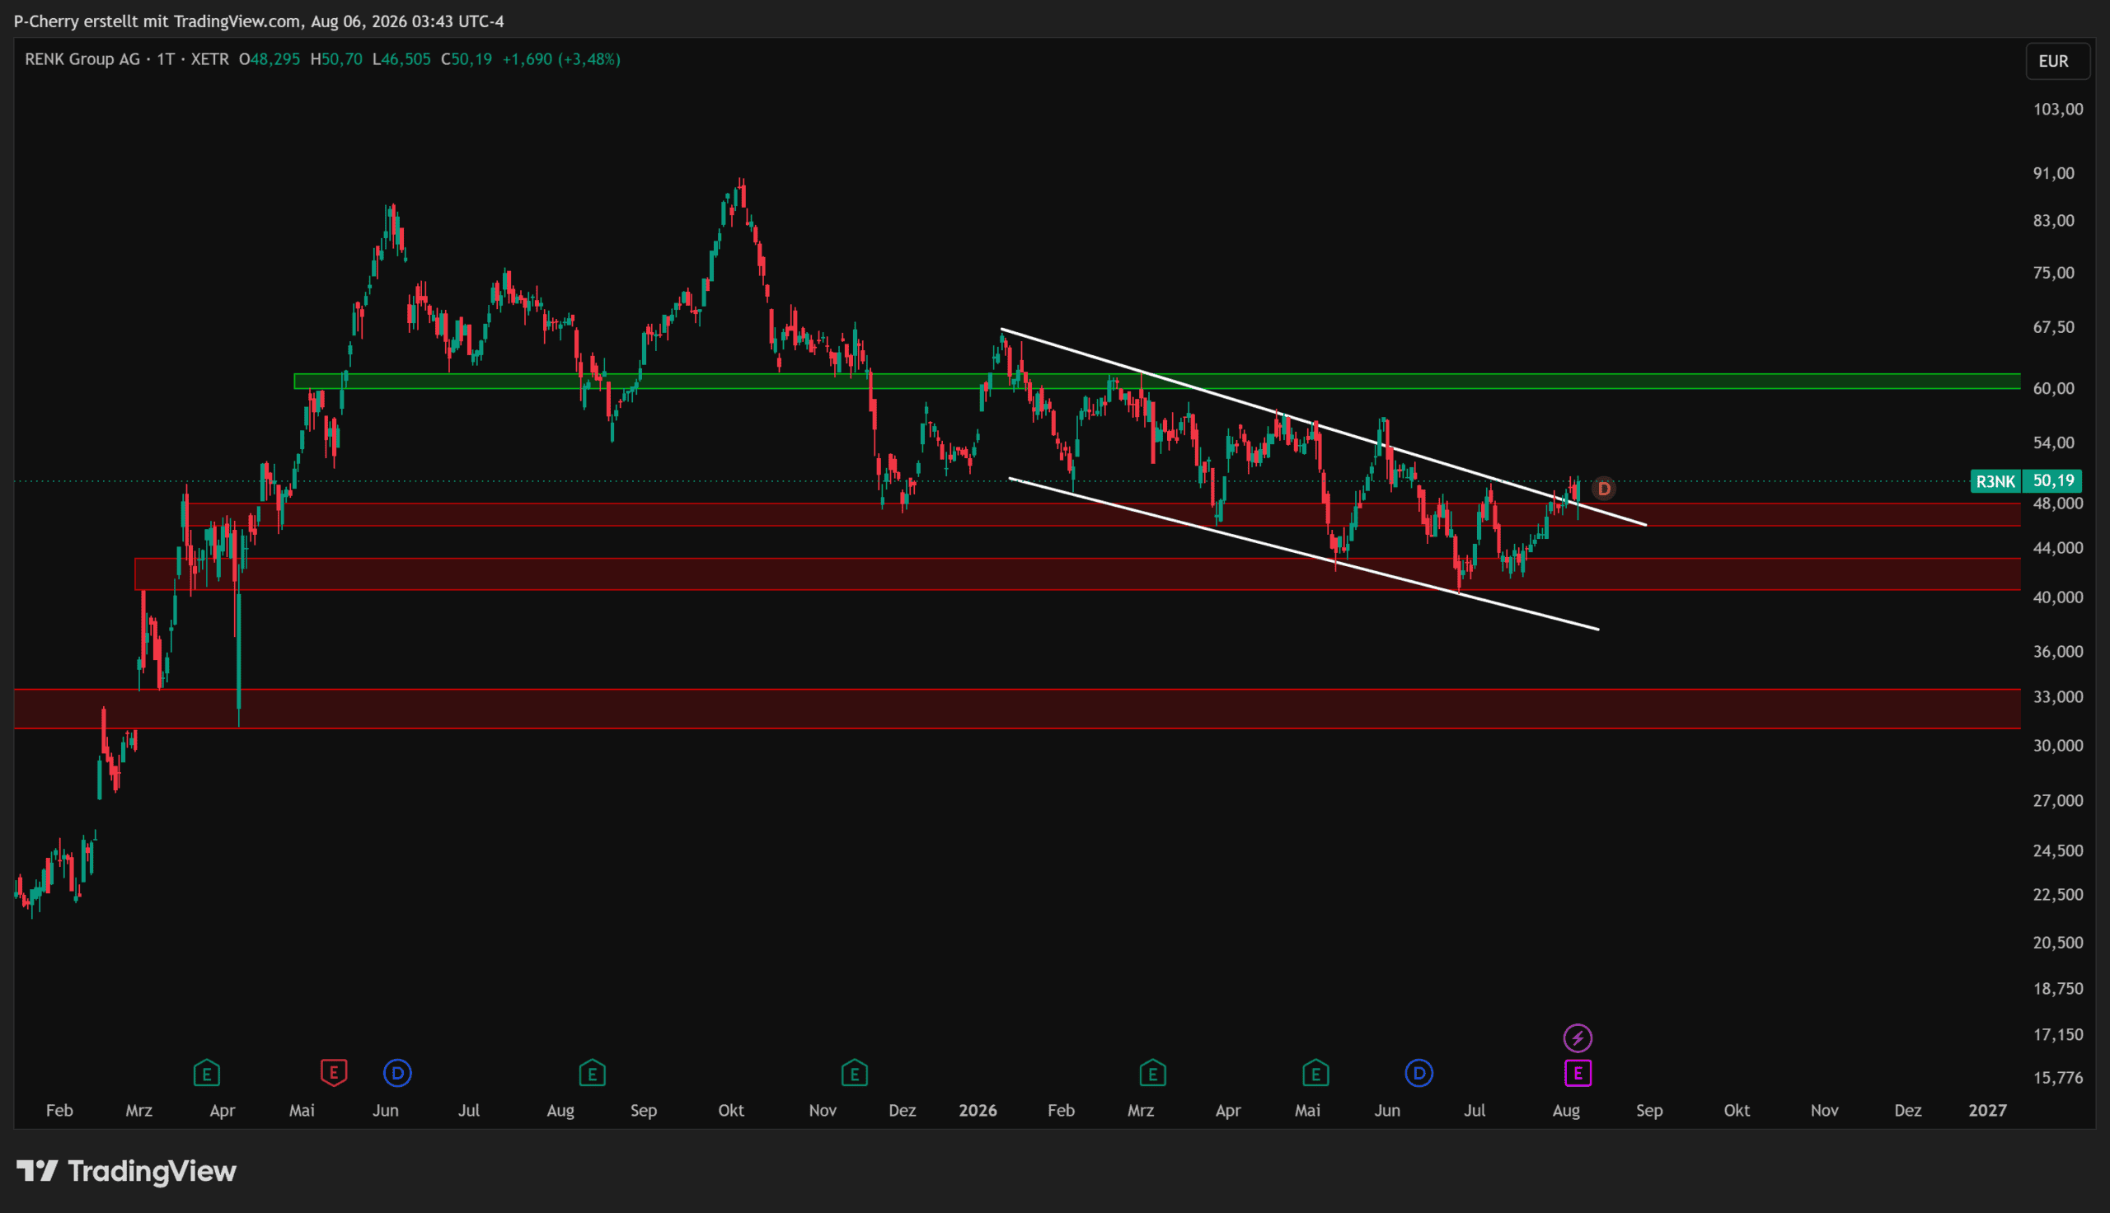Screen dimensions: 2110x1213
Task: Click the orange D badge beside the last candle
Action: (x=1604, y=489)
